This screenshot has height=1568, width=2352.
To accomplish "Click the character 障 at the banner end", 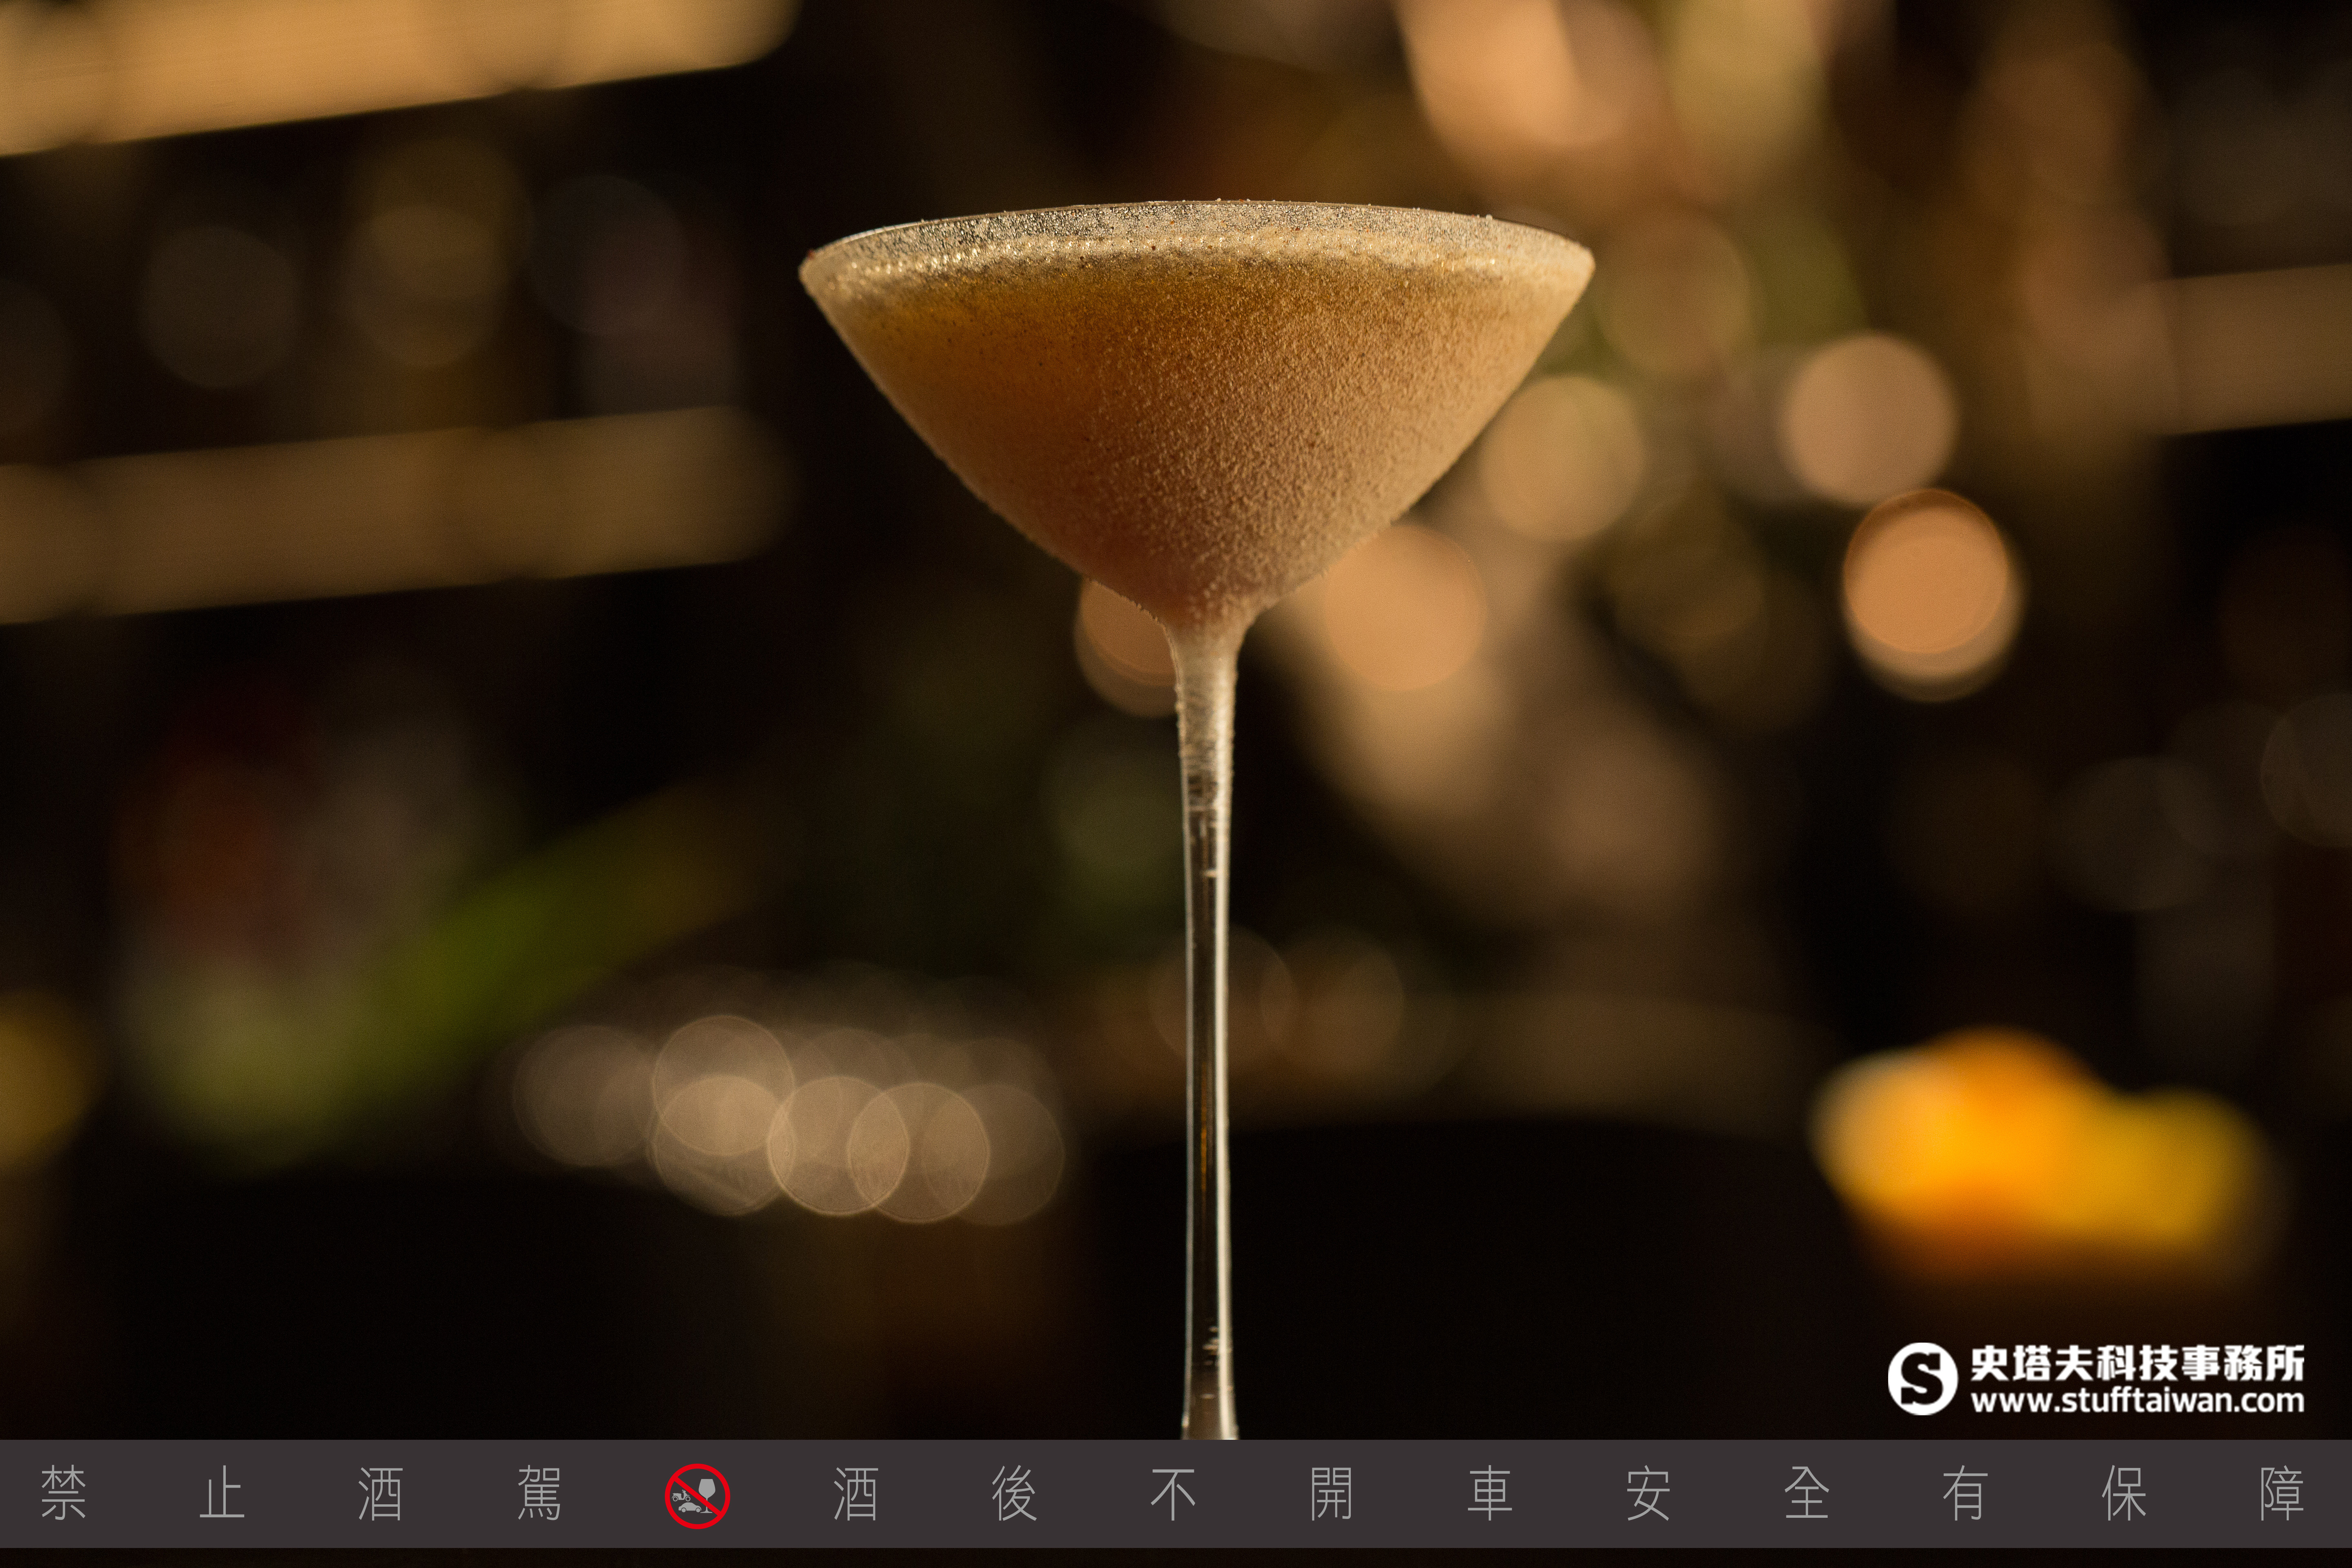I will (2282, 1494).
